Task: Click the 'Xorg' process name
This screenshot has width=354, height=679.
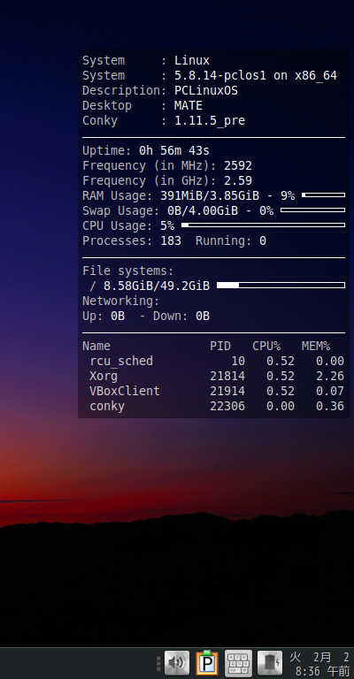Action: tap(104, 377)
